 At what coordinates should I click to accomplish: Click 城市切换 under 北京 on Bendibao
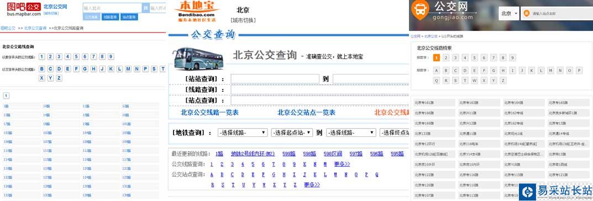pos(243,20)
